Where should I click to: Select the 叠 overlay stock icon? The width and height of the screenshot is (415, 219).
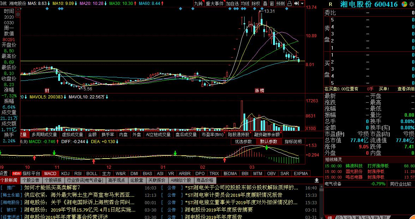[265, 4]
